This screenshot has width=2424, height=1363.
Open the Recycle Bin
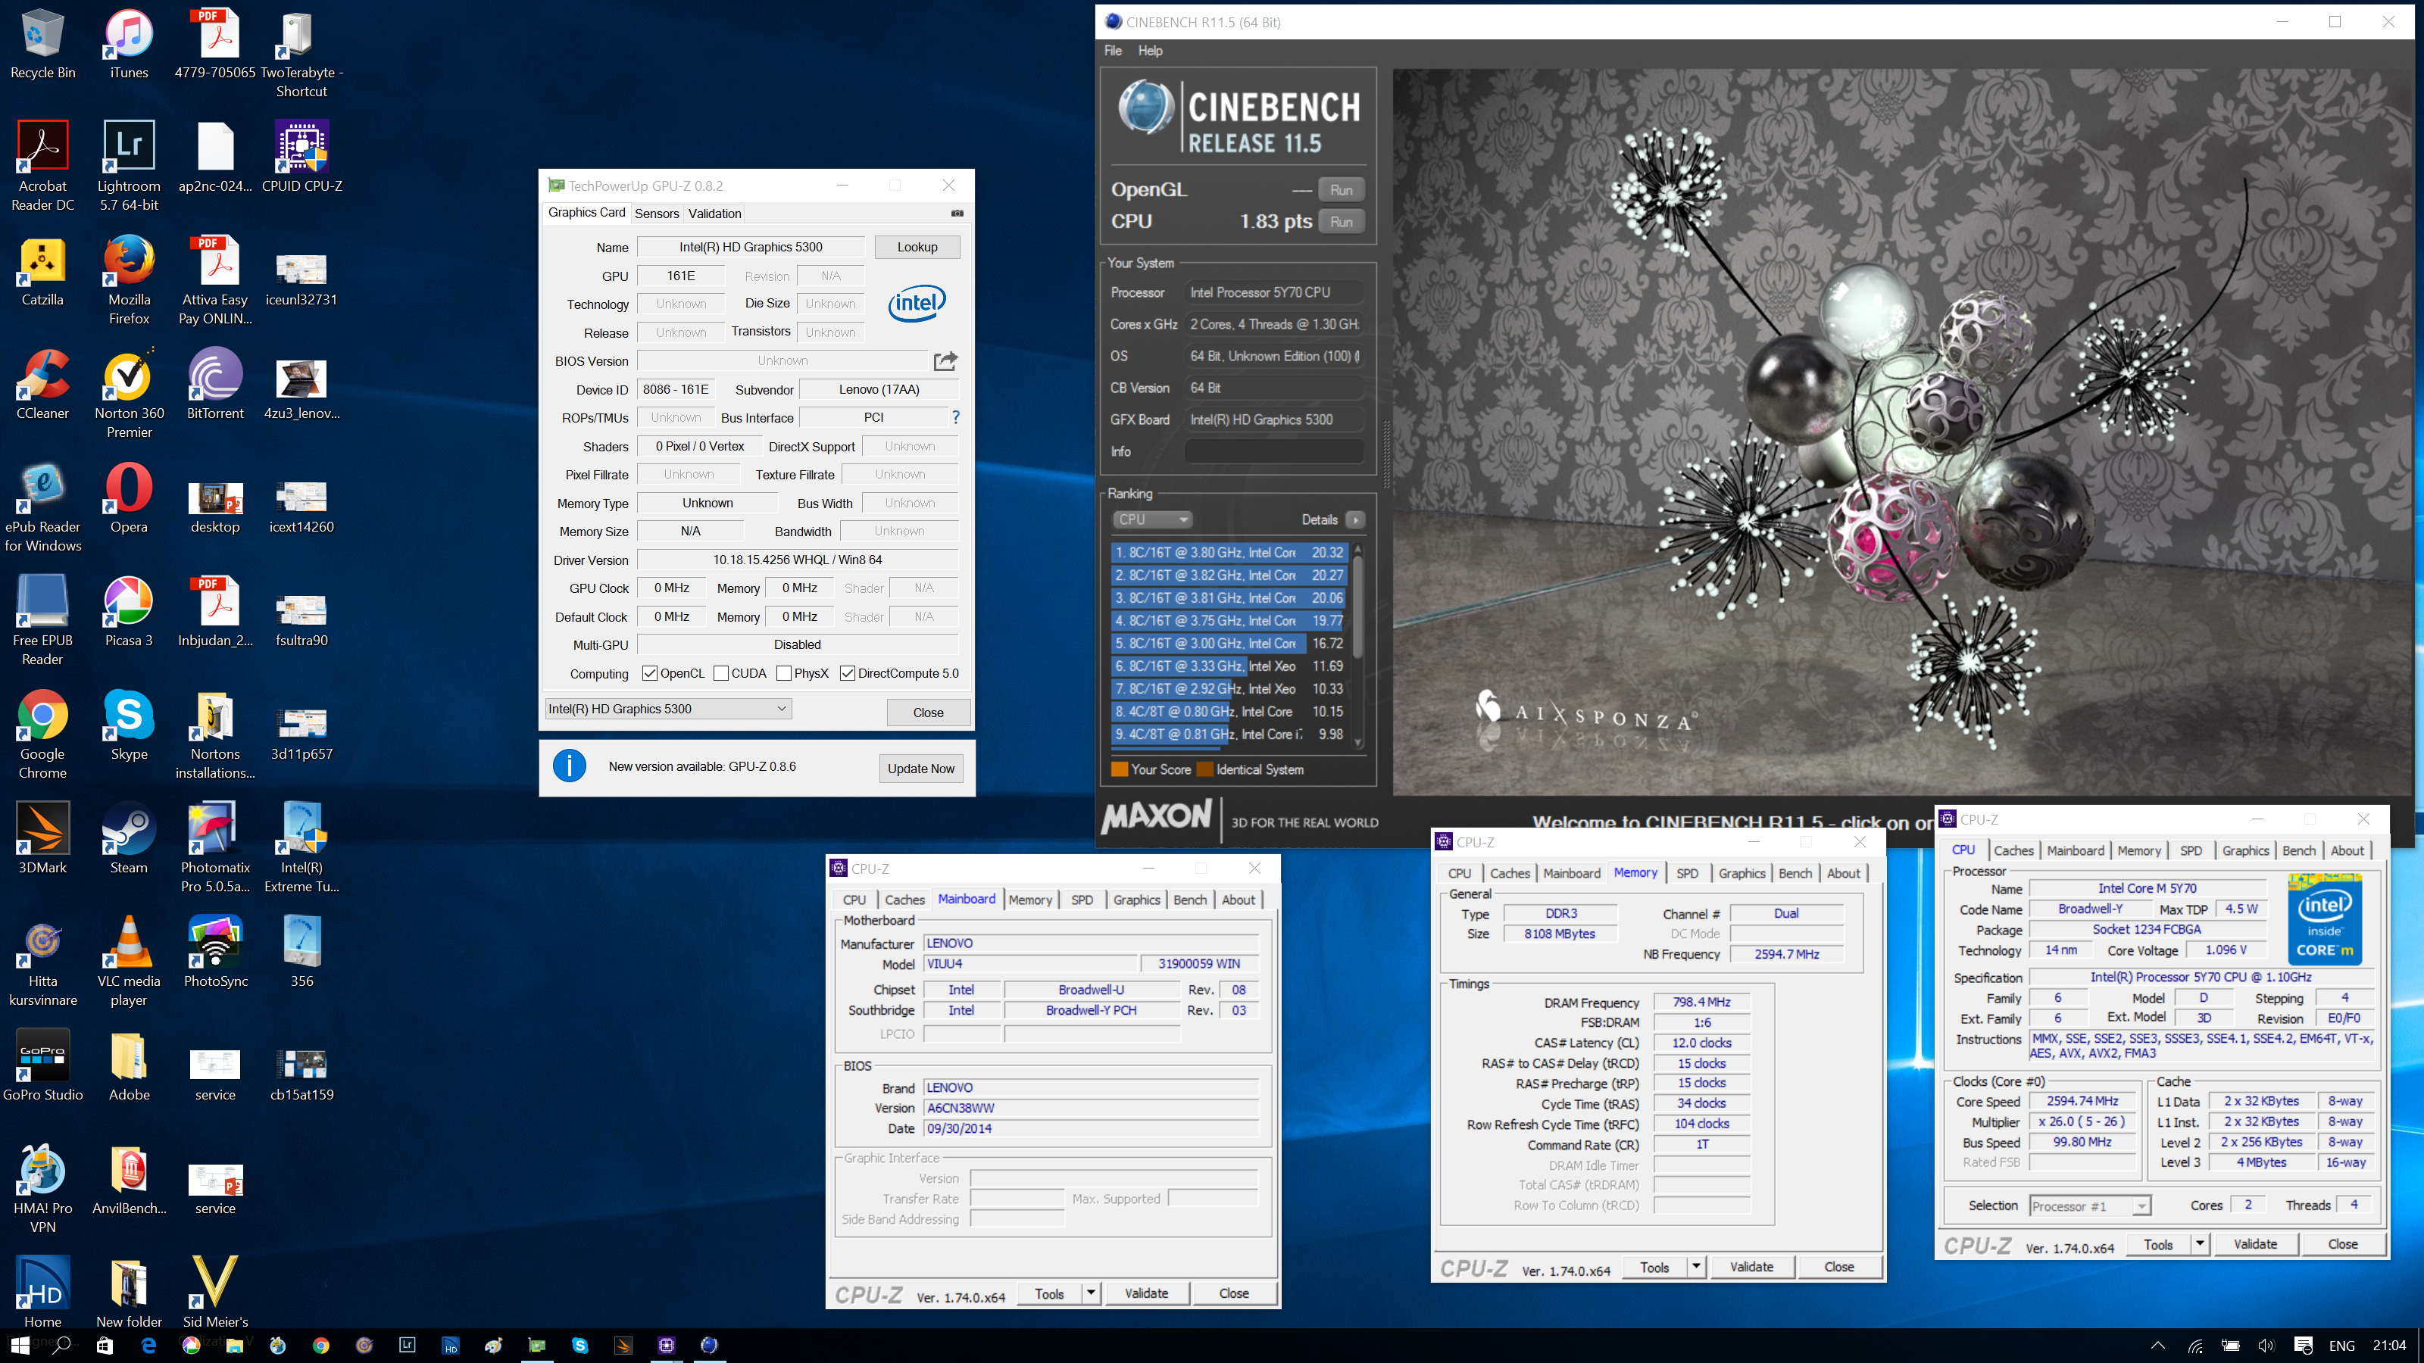[42, 43]
